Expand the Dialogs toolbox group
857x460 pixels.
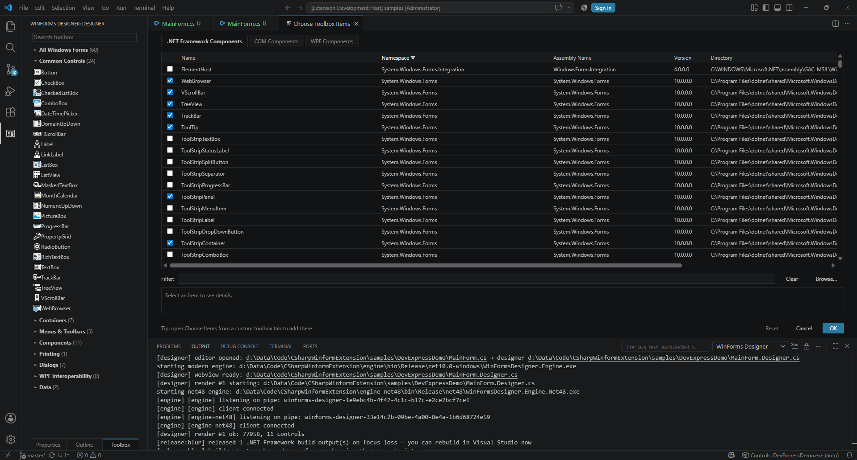[x=50, y=365]
